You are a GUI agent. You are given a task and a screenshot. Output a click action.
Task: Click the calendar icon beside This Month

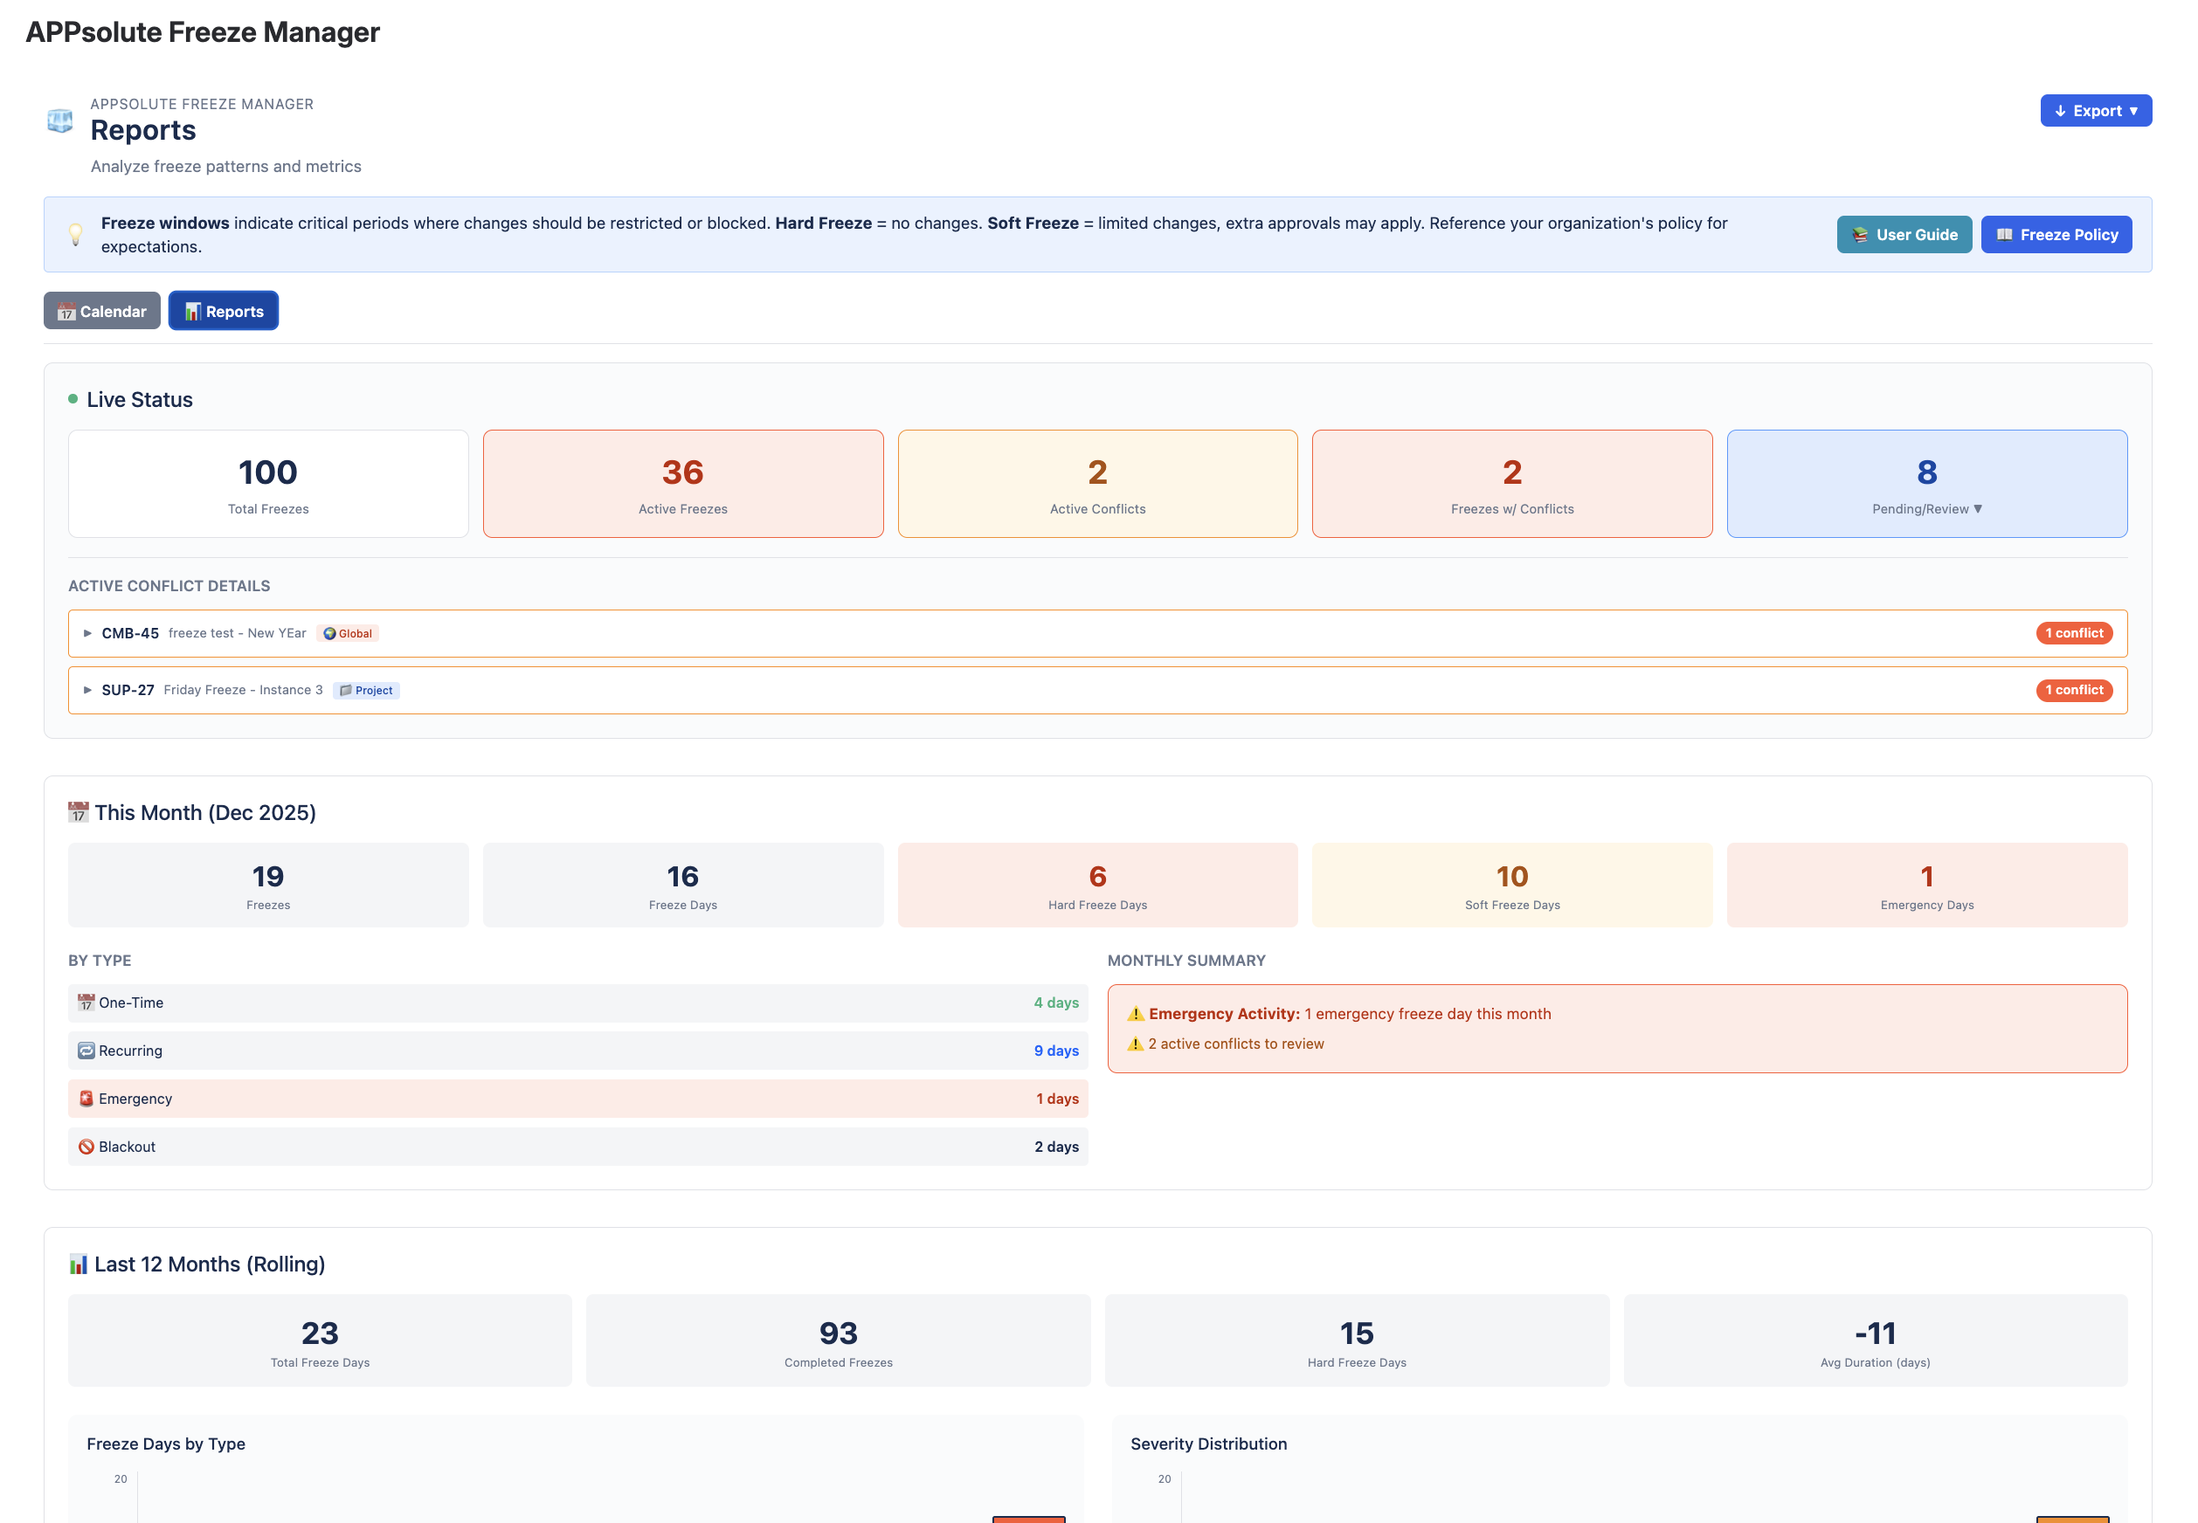pyautogui.click(x=79, y=813)
